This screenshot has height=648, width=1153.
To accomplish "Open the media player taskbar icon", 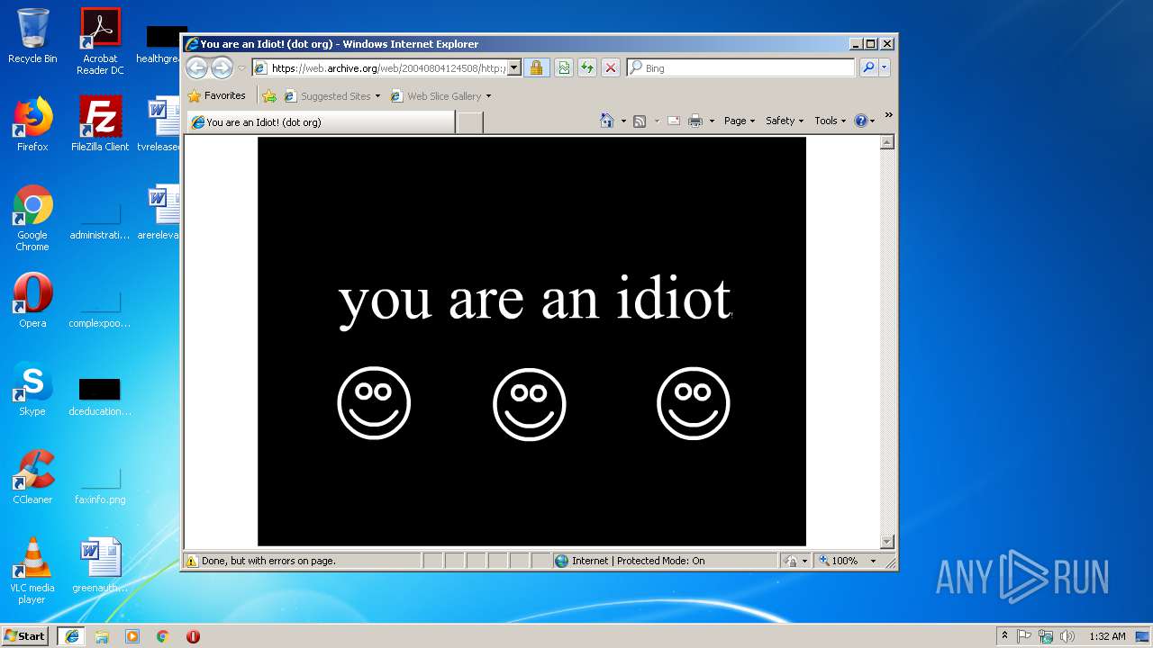I will click(x=132, y=636).
